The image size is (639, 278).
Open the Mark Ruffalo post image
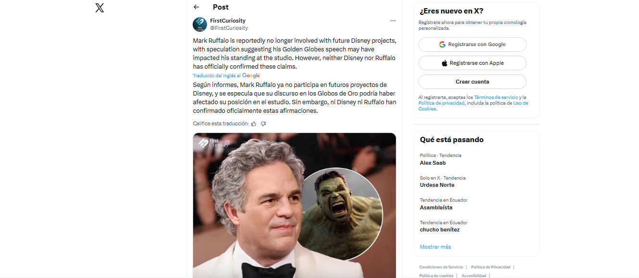pyautogui.click(x=294, y=205)
